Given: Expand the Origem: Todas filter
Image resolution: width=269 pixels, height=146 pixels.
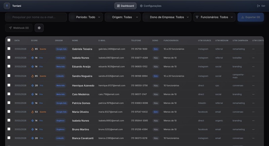Looking at the screenshot, I should (122, 17).
